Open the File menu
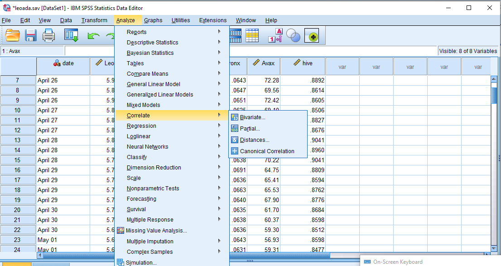The width and height of the screenshot is (501, 266). pyautogui.click(x=6, y=20)
